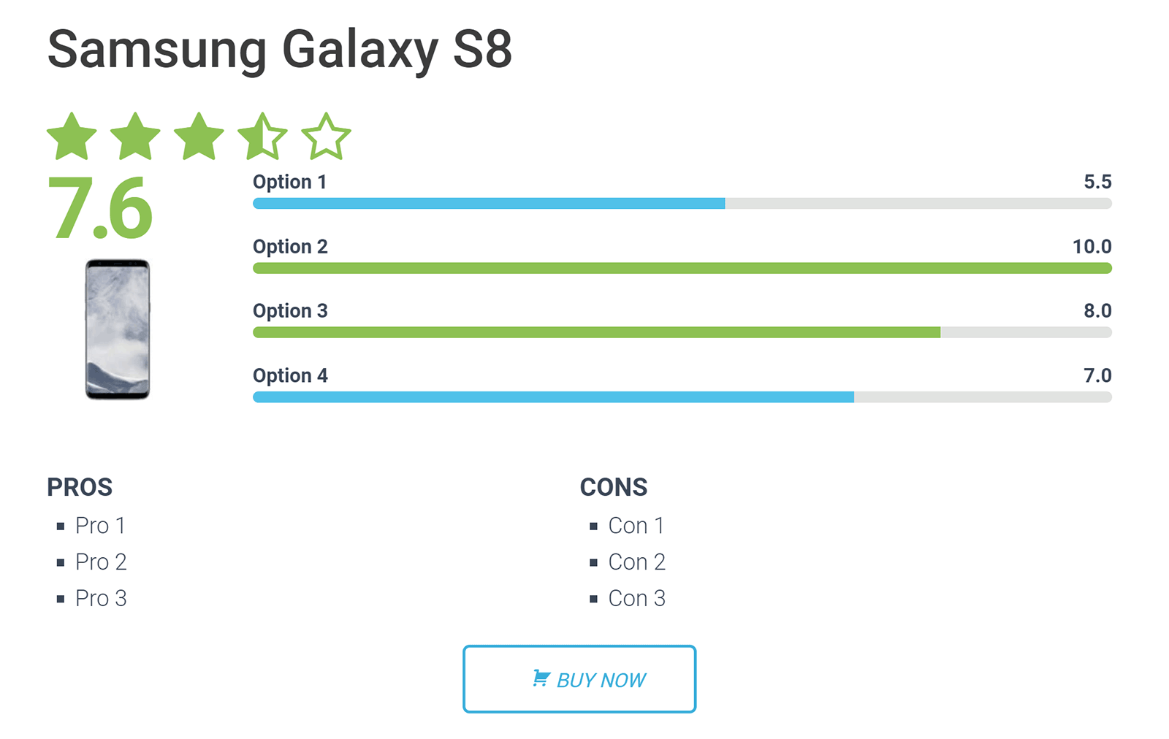Screen dimensions: 1169x739
Task: Click the 10.0 score for Option 2
Action: 1092,247
